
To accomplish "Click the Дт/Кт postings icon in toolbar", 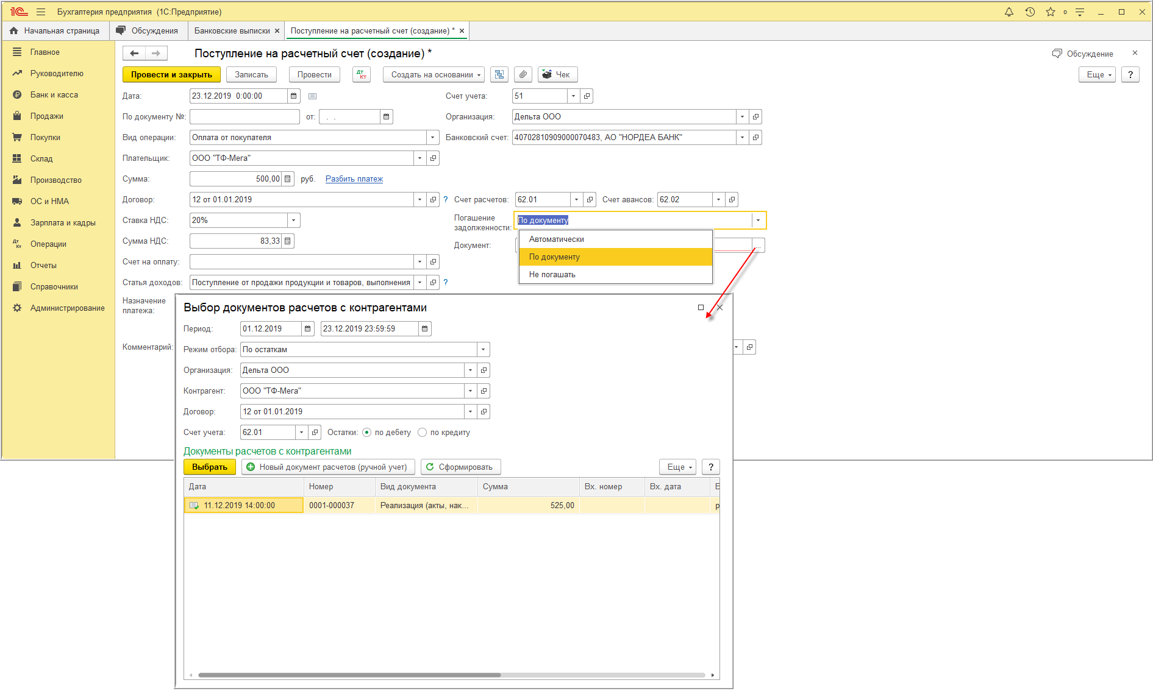I will point(362,74).
